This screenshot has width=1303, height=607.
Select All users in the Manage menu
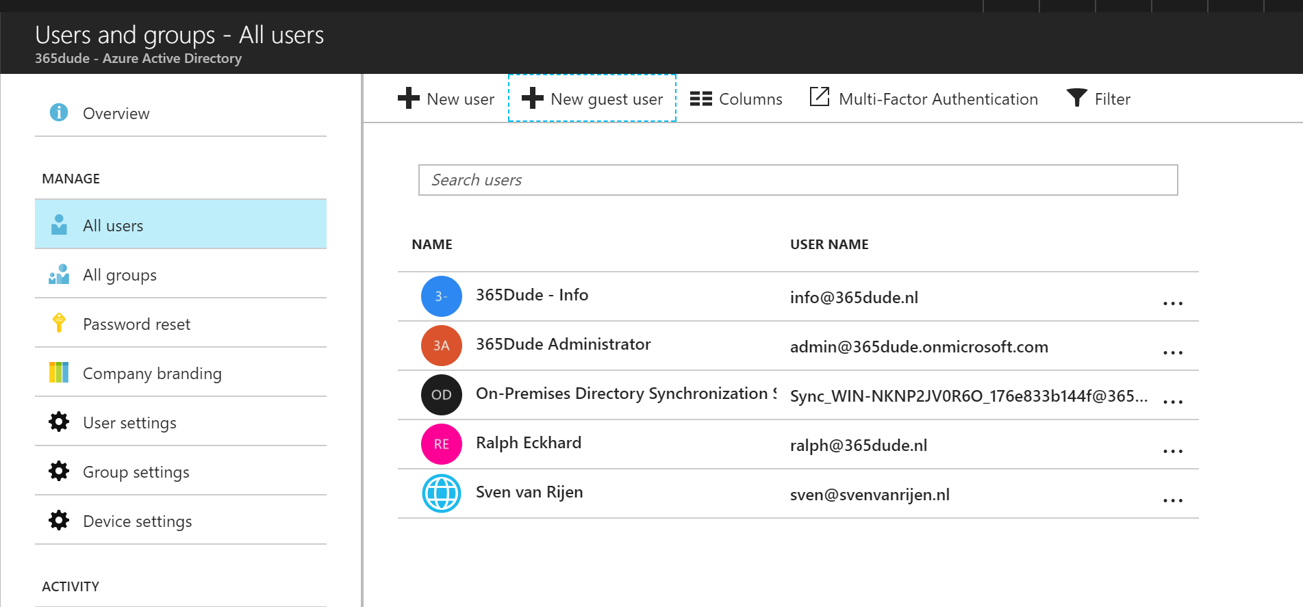pyautogui.click(x=181, y=224)
